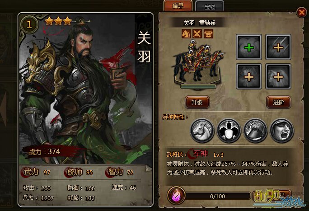Click the 0/100 skill progress bar
The image size is (309, 211).
217,196
